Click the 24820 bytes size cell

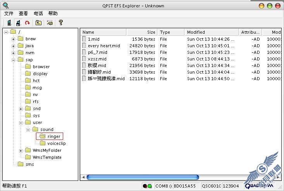(x=142, y=46)
